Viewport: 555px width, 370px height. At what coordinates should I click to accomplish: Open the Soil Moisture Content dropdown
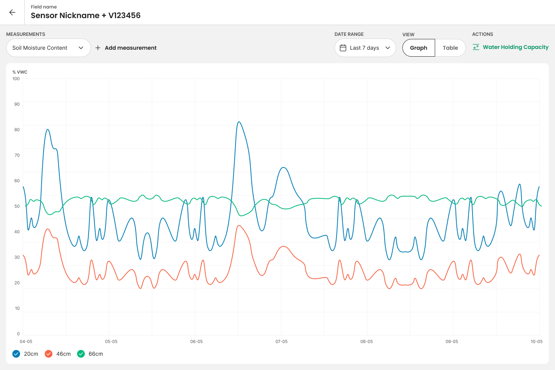(x=48, y=48)
